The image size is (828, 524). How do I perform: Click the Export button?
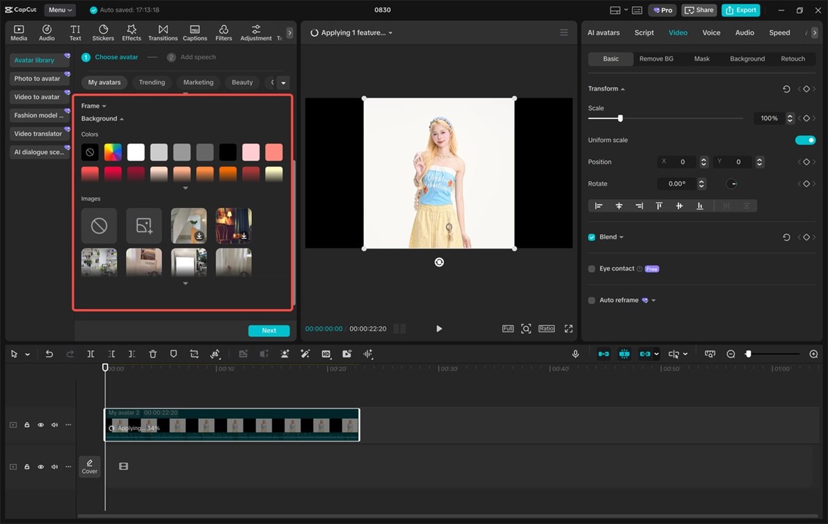coord(740,10)
